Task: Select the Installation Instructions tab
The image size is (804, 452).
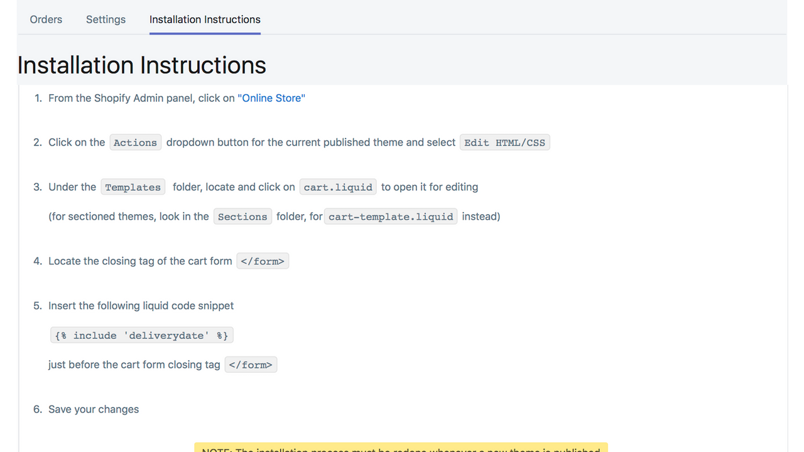Action: 205,19
